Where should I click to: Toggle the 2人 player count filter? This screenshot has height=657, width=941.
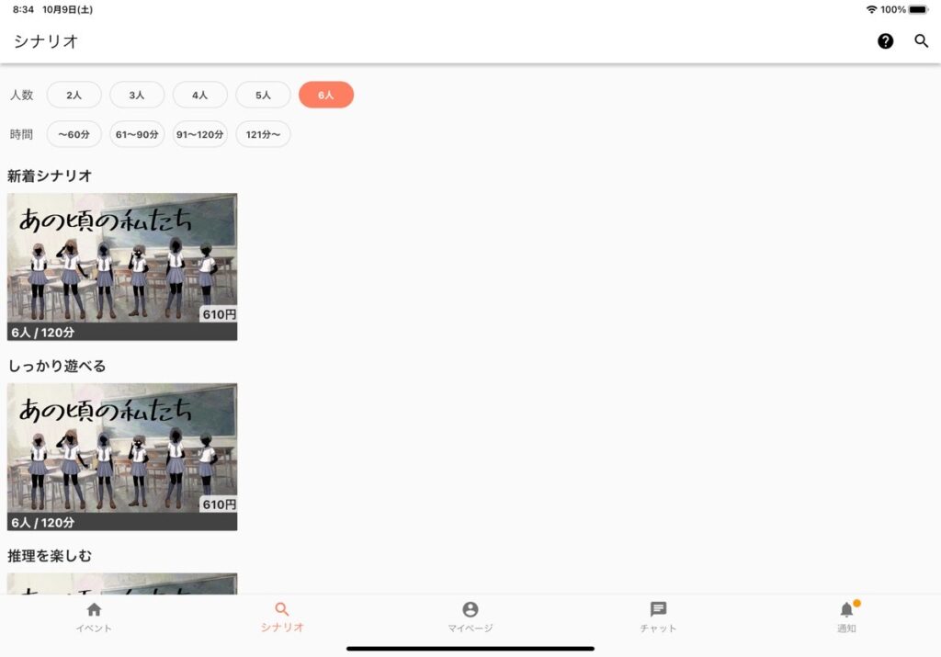tap(74, 95)
